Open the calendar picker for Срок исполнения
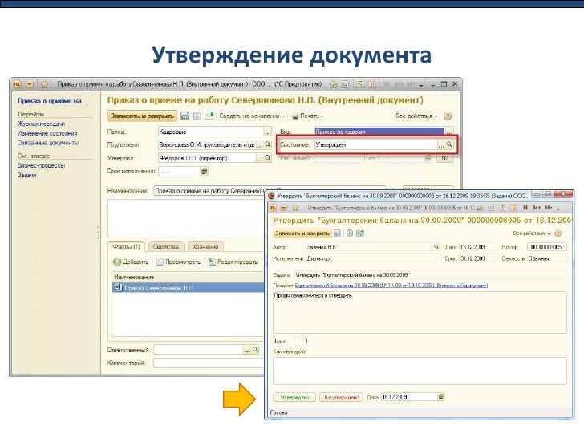Image resolution: width=584 pixels, height=438 pixels. [x=204, y=172]
